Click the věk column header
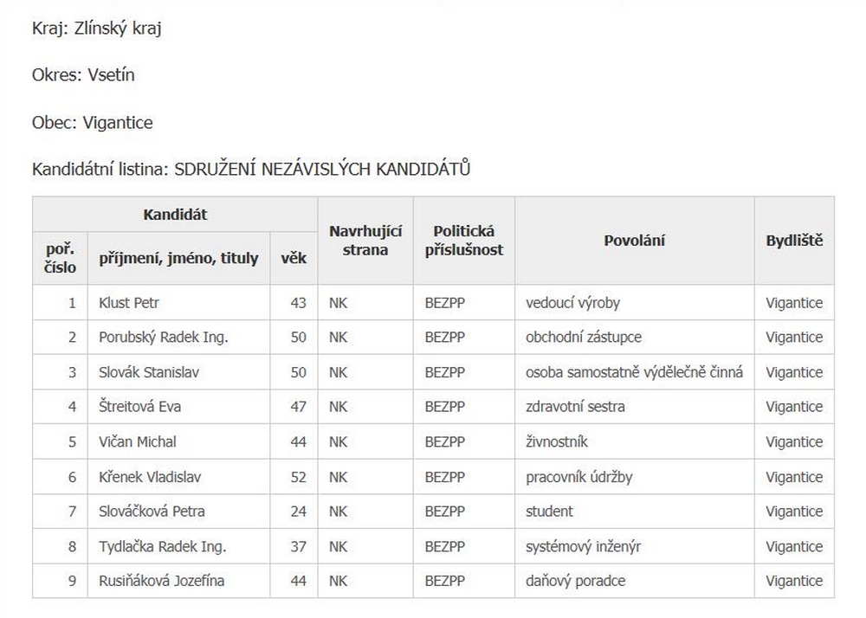 294,258
